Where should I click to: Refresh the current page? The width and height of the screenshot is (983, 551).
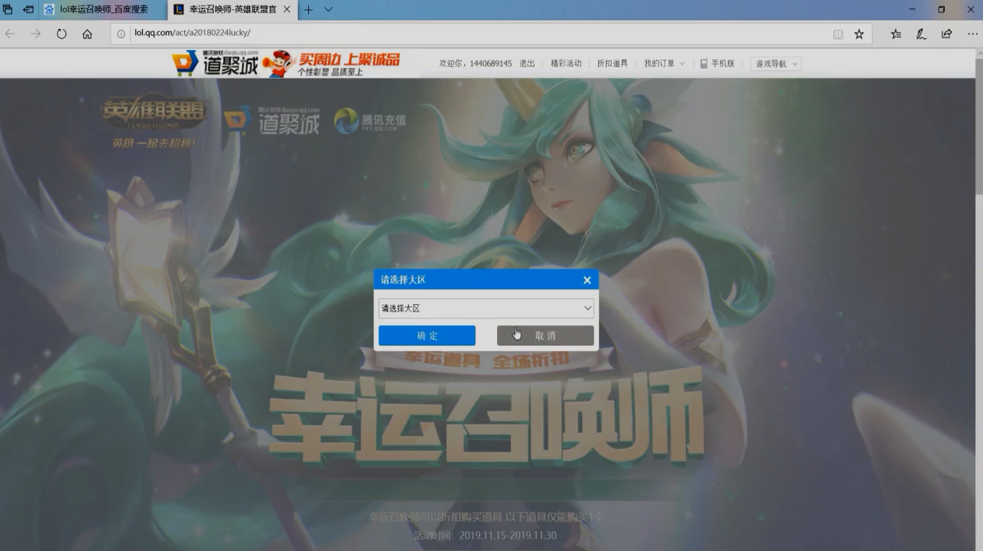click(62, 34)
